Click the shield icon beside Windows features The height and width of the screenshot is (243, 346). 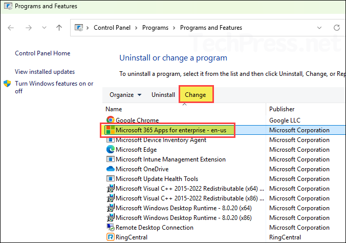7,84
